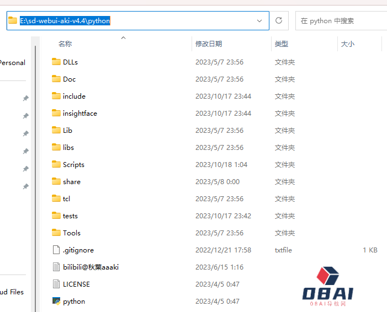The image size is (387, 312).
Task: Click the refresh button beside address bar
Action: [279, 20]
